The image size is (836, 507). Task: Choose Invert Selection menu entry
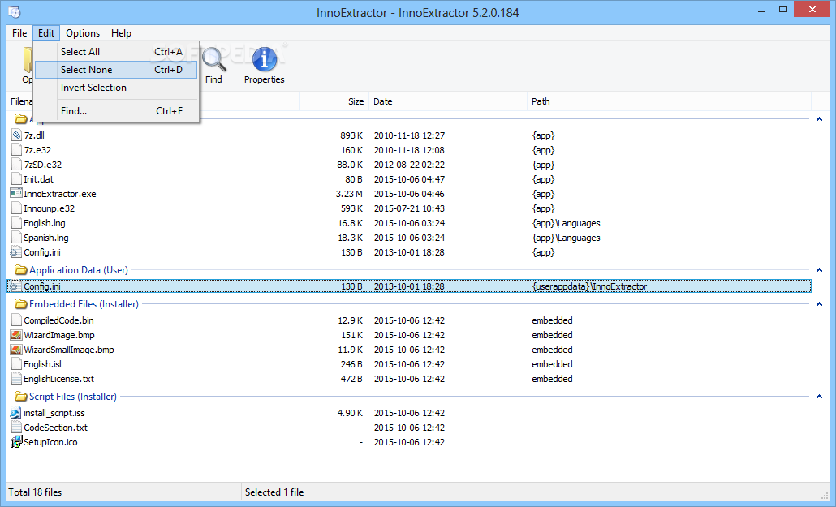pyautogui.click(x=117, y=88)
